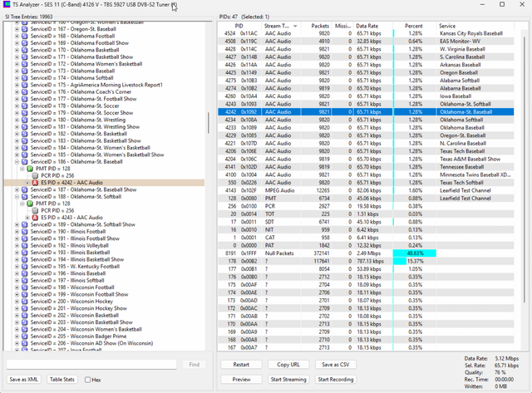Click red audio icon for ES PID 4242
Screen dimensions: 532x393
point(35,183)
